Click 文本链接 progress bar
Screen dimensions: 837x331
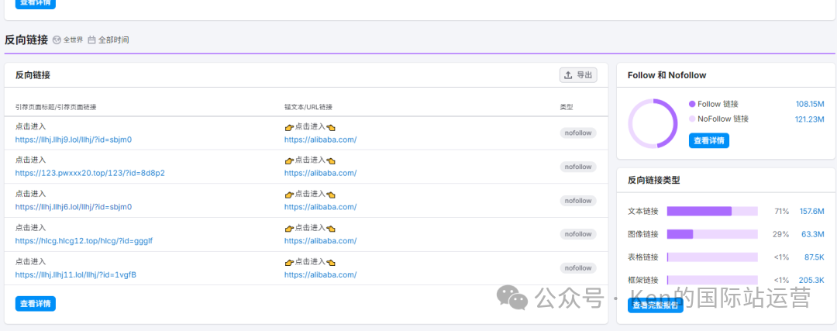coord(712,212)
